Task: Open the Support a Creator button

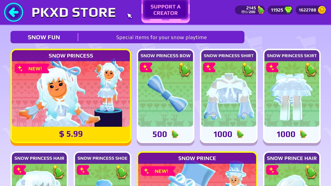Action: pyautogui.click(x=165, y=10)
